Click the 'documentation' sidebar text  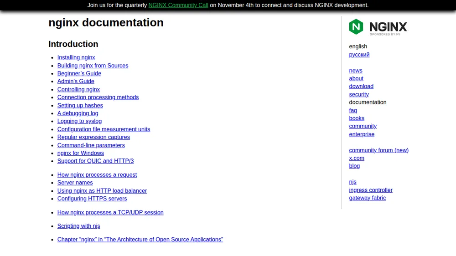coord(368,102)
